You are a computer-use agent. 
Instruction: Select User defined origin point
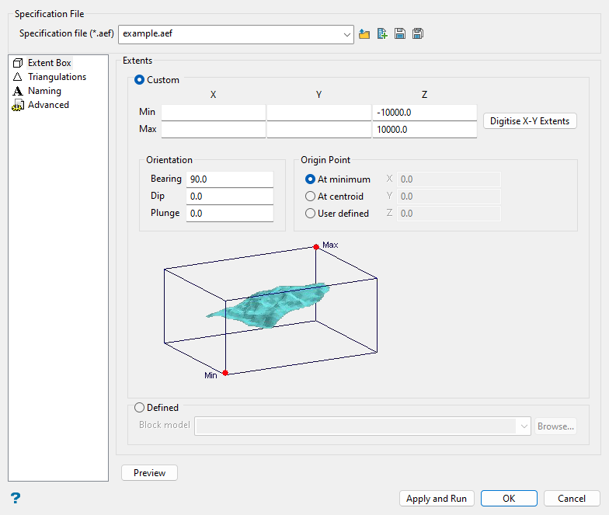[x=311, y=214]
